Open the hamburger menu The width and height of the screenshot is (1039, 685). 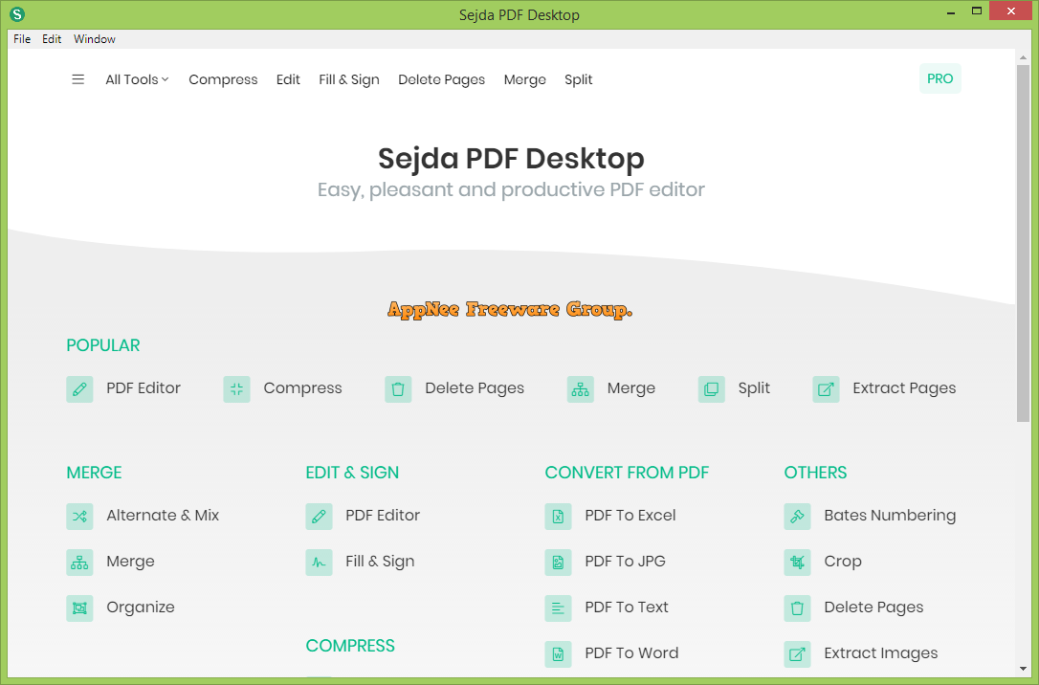coord(77,79)
